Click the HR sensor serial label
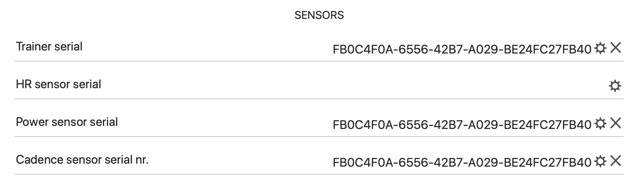 pos(58,84)
